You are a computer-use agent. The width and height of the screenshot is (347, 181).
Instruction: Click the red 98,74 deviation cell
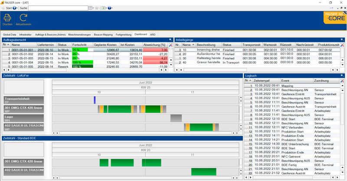[155, 63]
